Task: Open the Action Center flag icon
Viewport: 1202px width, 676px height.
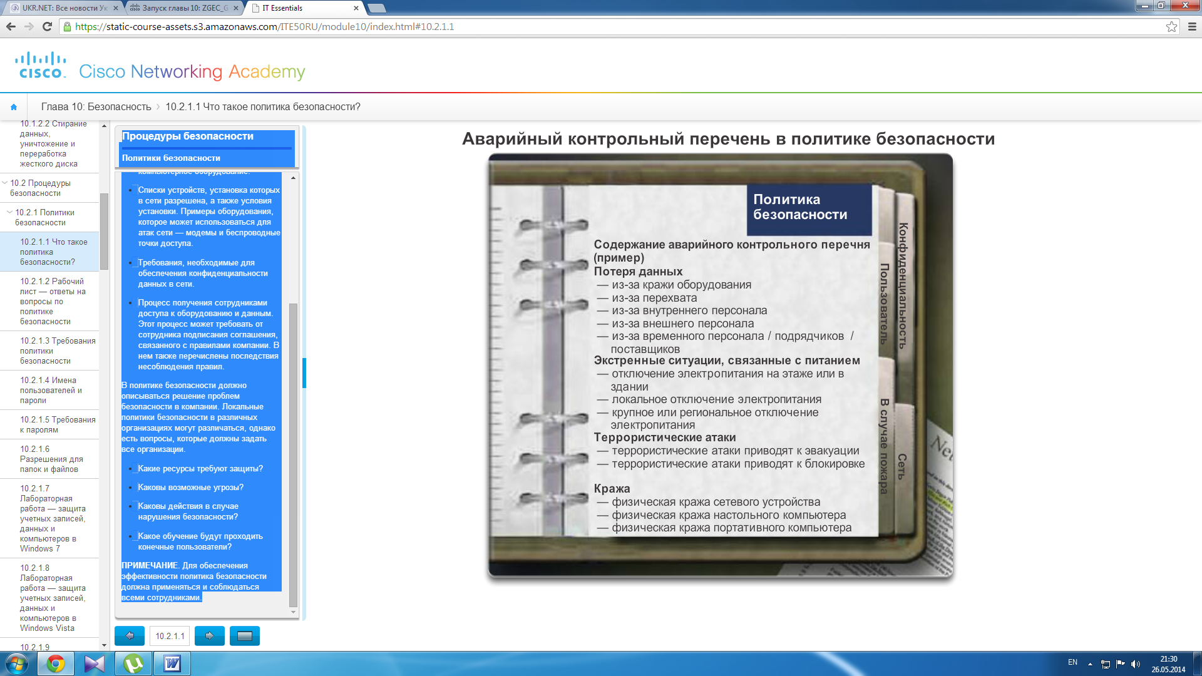Action: (x=1121, y=664)
